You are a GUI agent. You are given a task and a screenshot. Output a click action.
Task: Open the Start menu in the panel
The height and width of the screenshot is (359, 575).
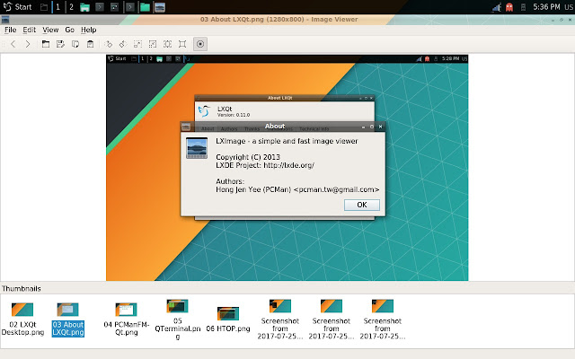pos(18,7)
